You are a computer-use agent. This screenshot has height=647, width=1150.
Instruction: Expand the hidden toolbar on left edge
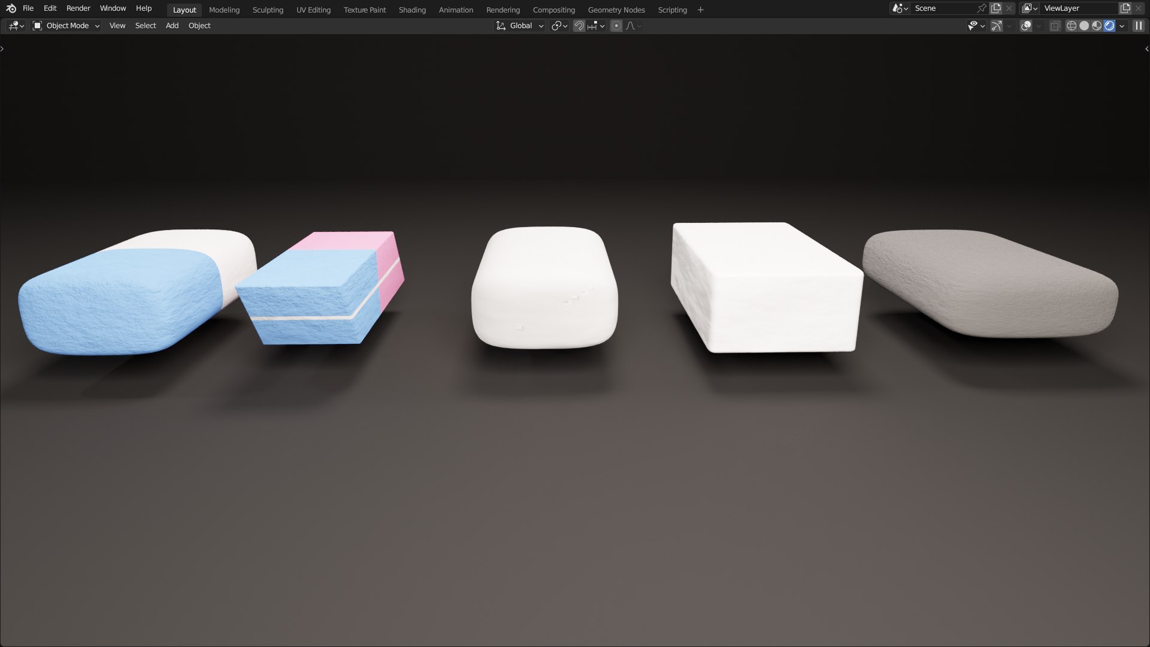point(2,49)
